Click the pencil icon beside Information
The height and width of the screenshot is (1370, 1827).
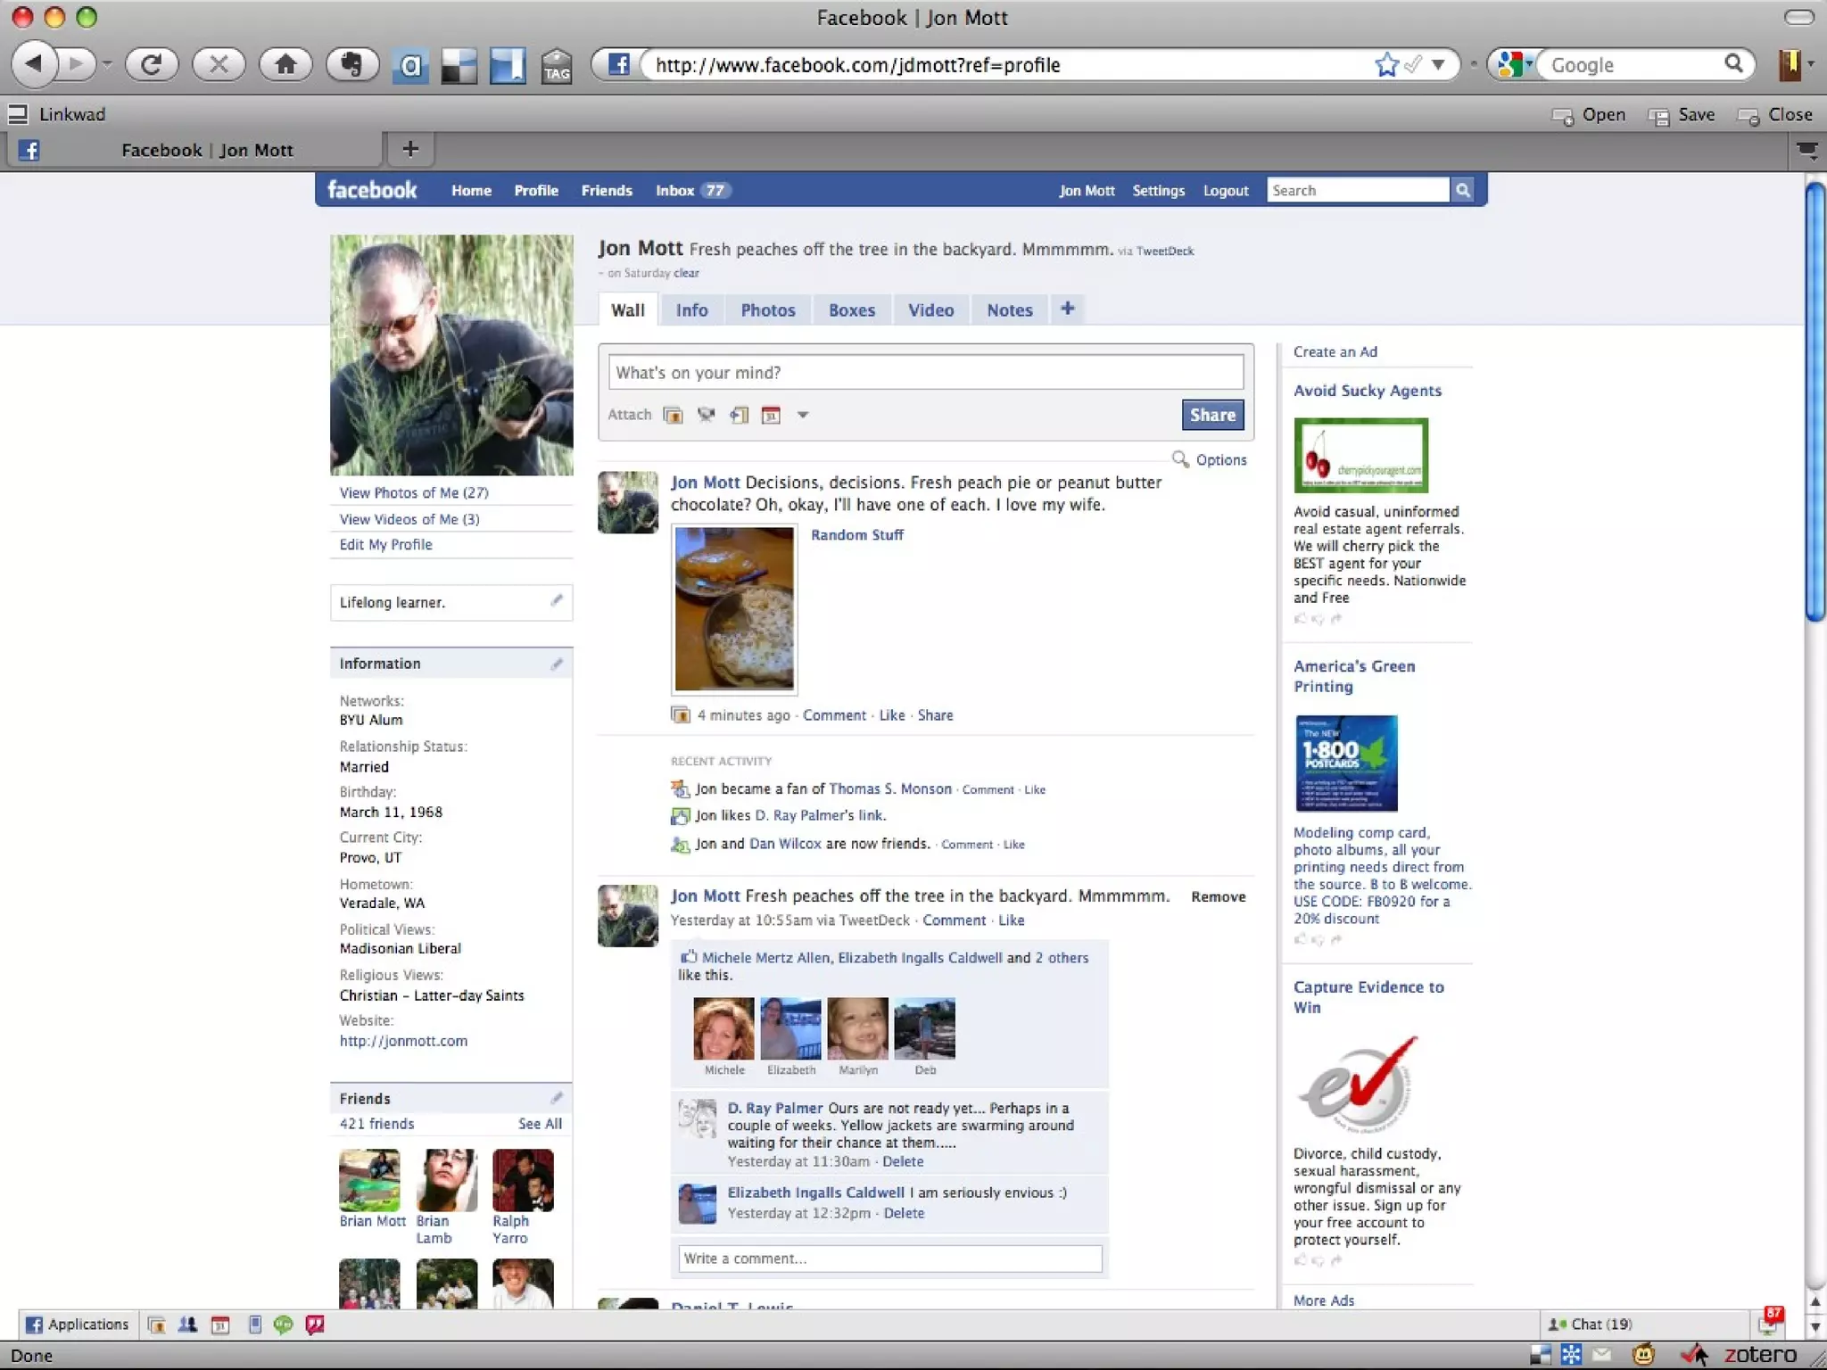557,664
